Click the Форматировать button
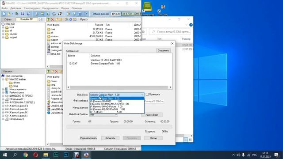Viewport: 283px width, 159px height. pos(88,138)
